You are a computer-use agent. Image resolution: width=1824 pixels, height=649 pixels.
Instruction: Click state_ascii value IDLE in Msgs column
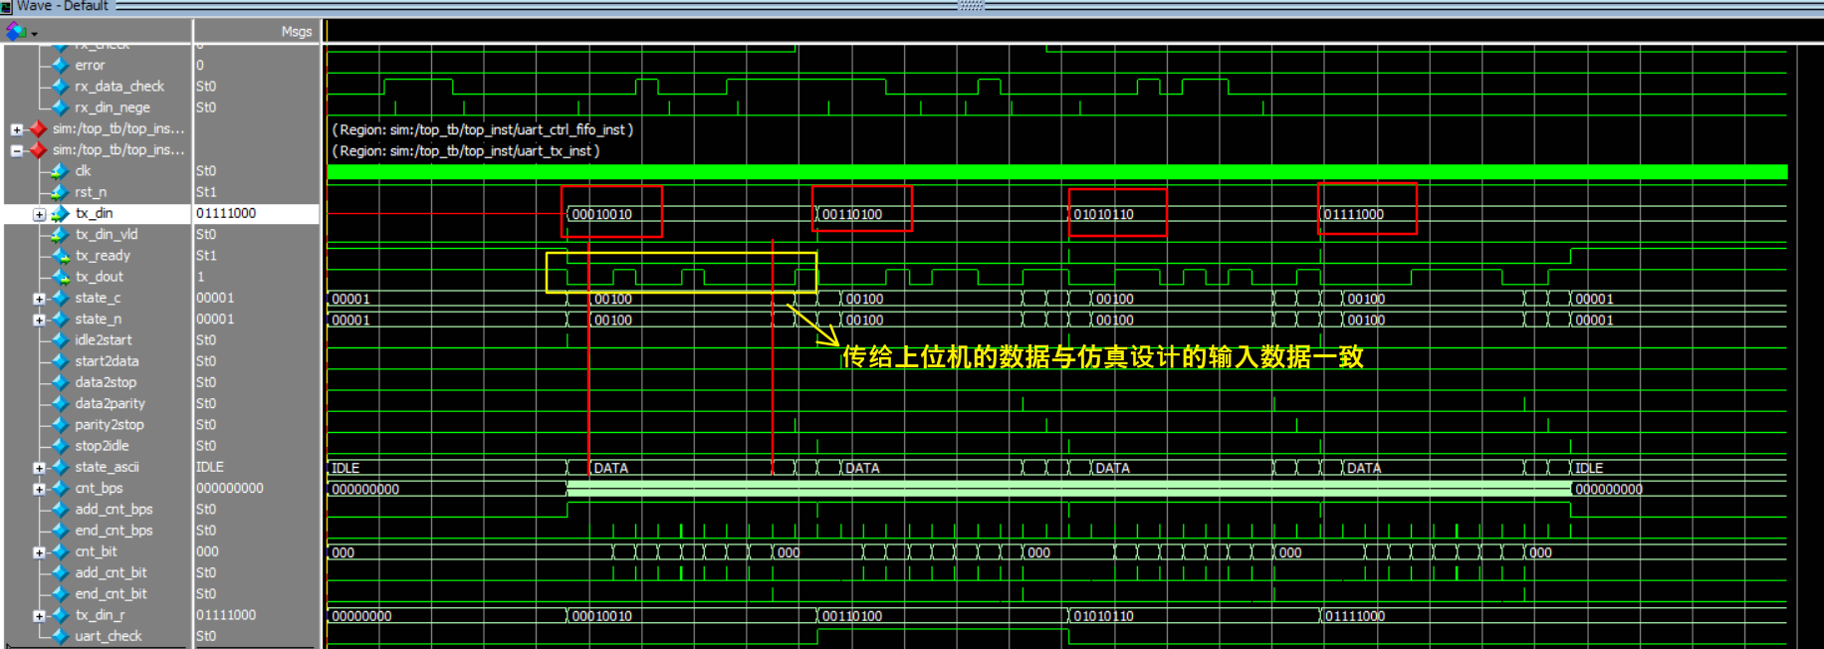(210, 467)
